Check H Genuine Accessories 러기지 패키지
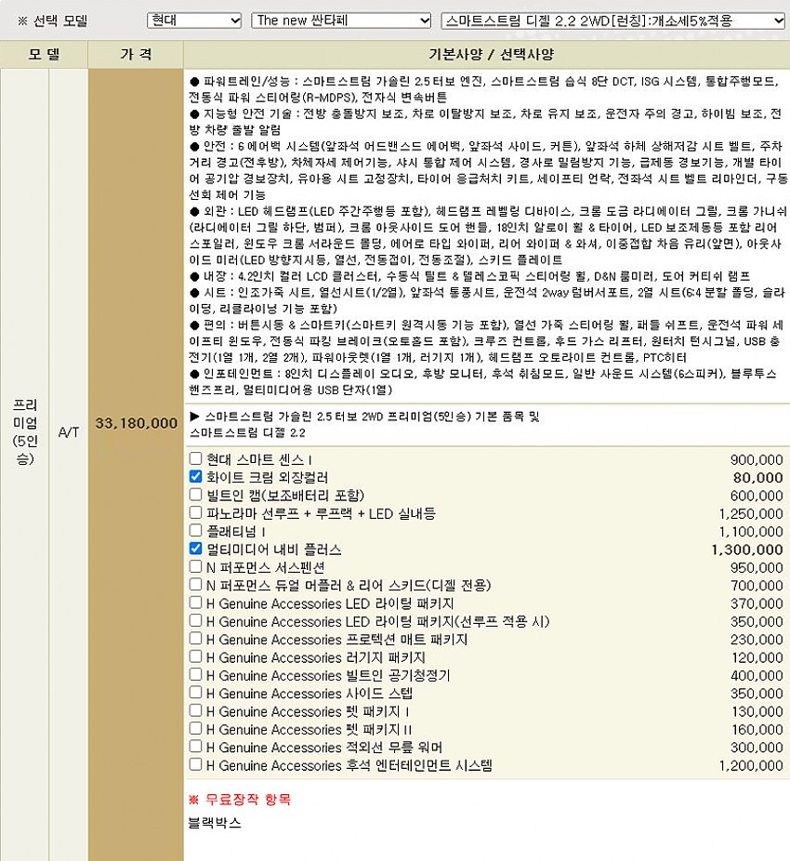 pyautogui.click(x=195, y=657)
